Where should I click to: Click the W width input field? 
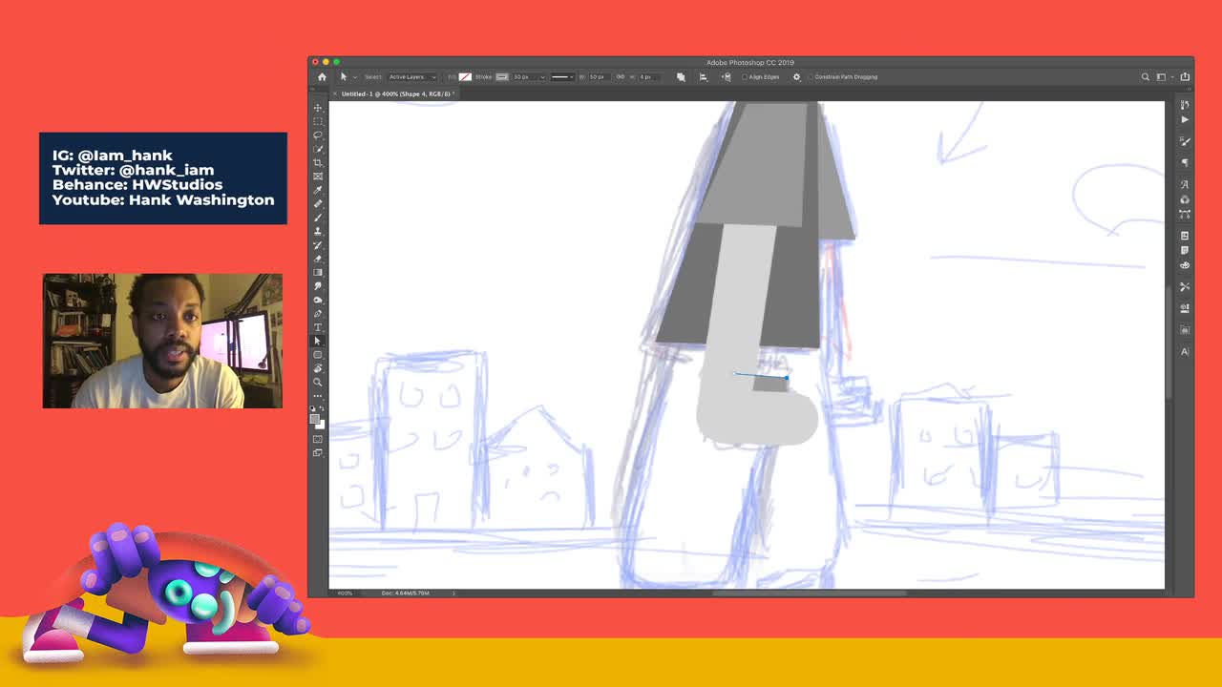click(598, 76)
